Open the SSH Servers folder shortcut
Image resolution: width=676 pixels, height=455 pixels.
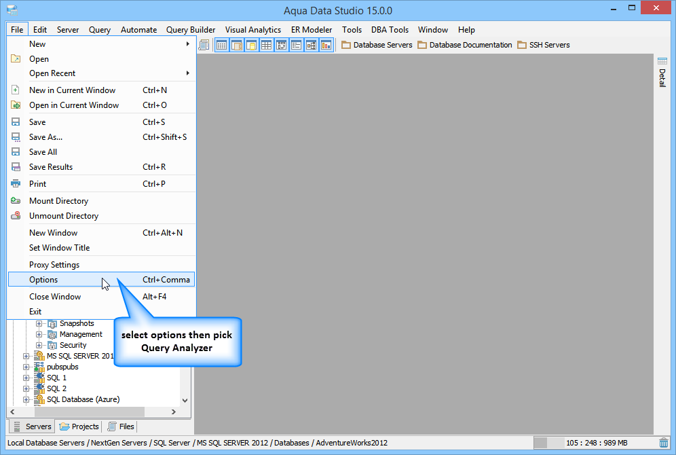click(x=544, y=45)
